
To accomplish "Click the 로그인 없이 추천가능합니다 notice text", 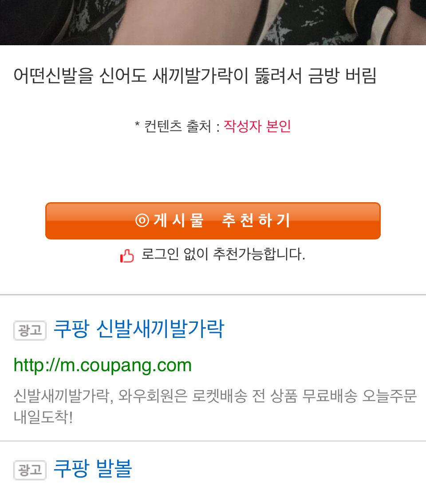I will 223,254.
